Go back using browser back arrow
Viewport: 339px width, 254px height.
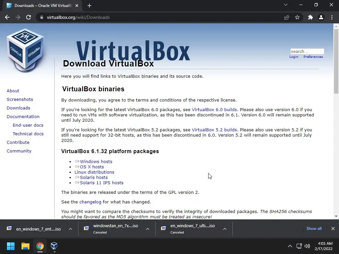click(x=7, y=17)
